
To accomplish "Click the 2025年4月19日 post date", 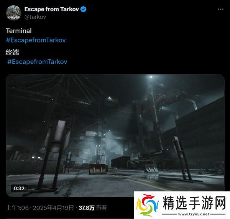I will 53,208.
